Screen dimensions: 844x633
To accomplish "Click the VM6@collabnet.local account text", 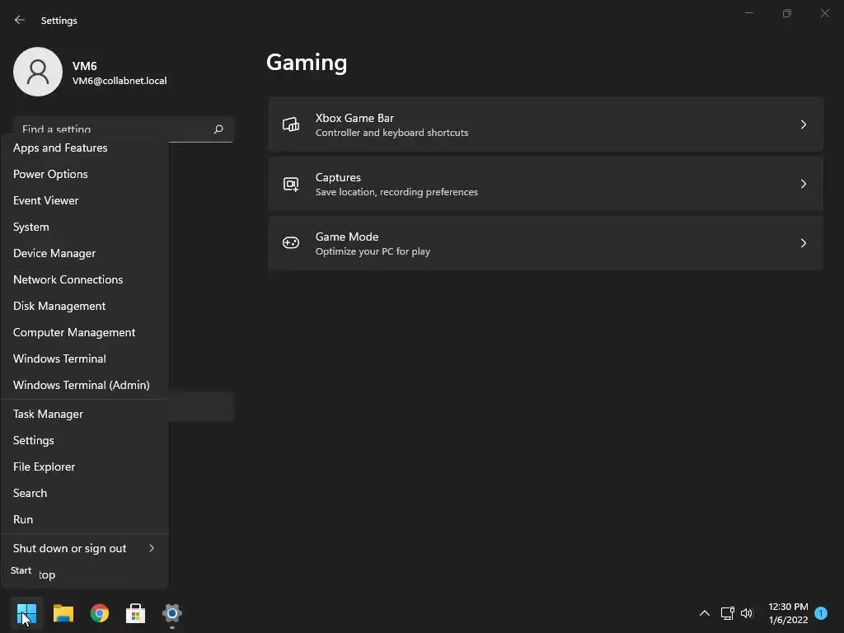I will click(120, 81).
